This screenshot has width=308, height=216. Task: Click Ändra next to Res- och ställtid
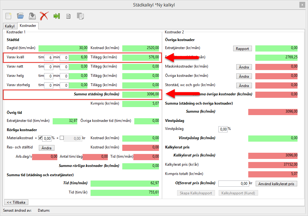coord(47,148)
